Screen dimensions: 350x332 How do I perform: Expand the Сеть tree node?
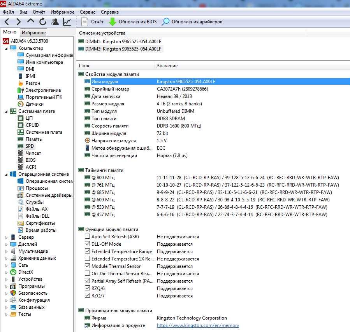point(7,266)
